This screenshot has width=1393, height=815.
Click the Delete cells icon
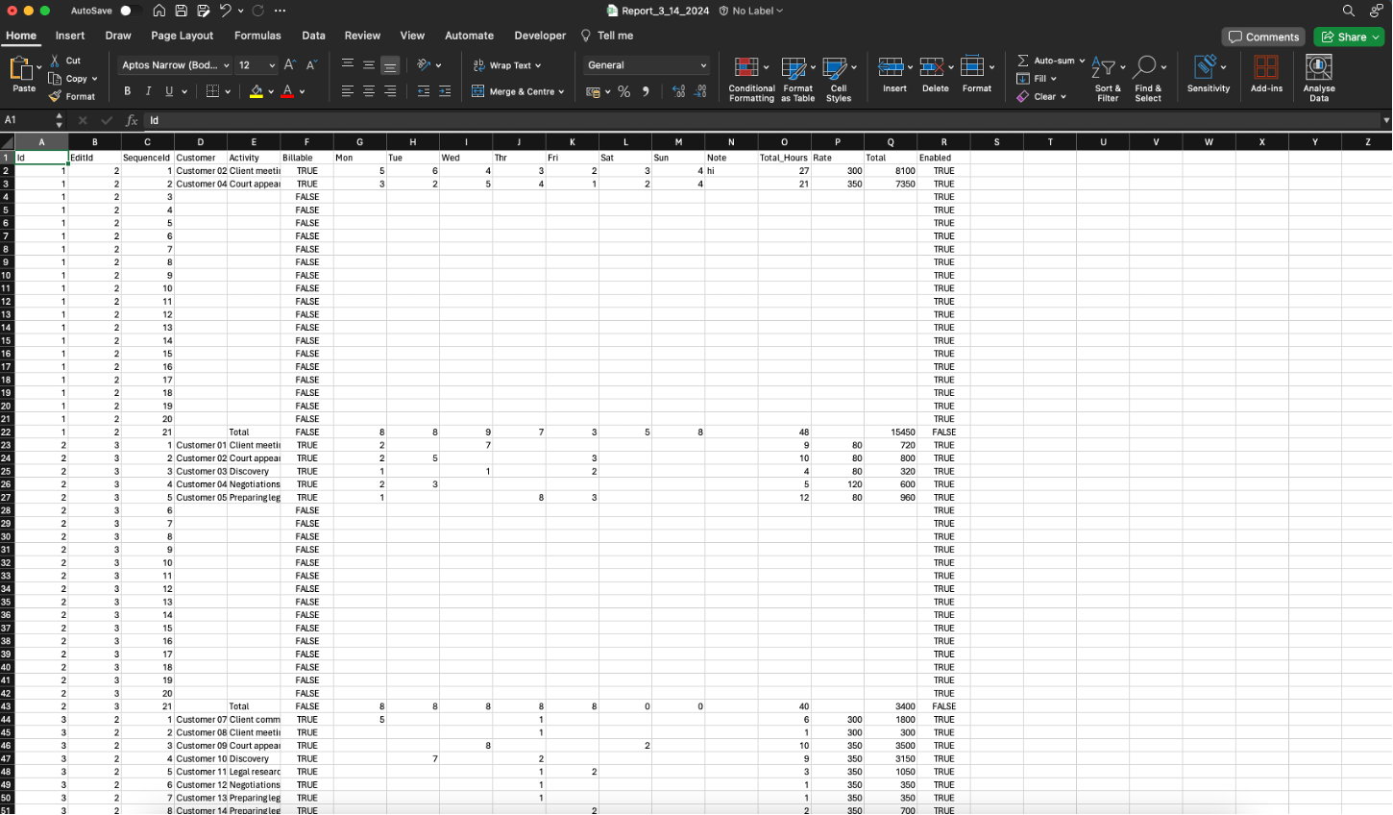pyautogui.click(x=931, y=66)
